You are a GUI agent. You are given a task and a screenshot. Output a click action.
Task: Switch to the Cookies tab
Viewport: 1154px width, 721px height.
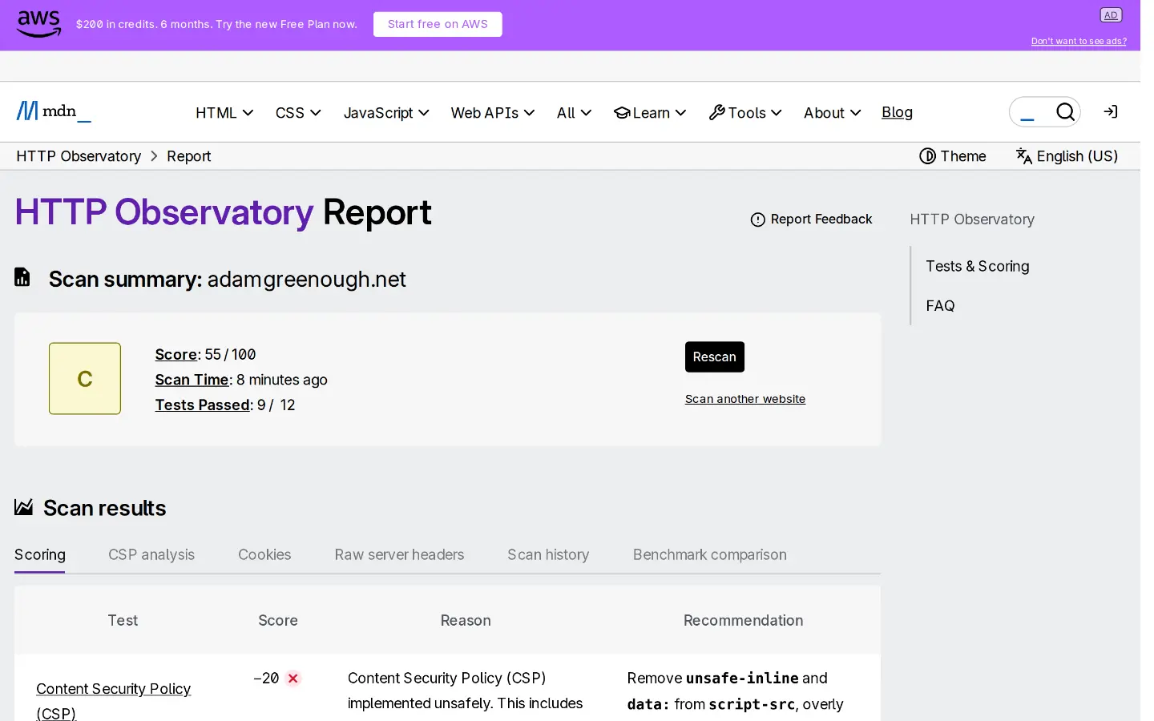pos(264,554)
